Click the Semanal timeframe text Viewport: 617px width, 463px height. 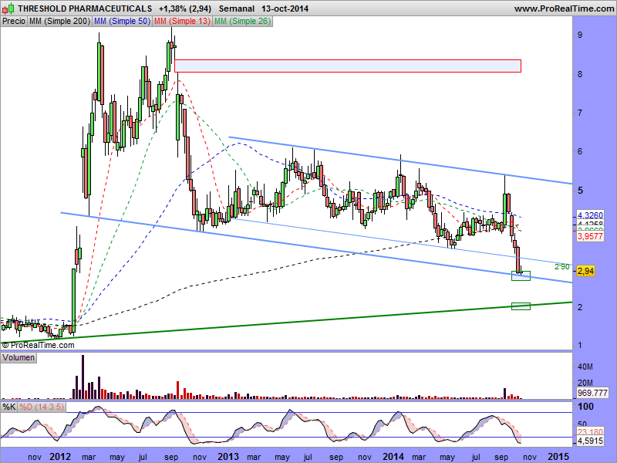click(237, 8)
